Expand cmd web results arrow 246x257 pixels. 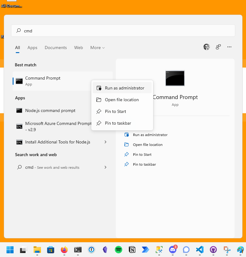(x=106, y=167)
